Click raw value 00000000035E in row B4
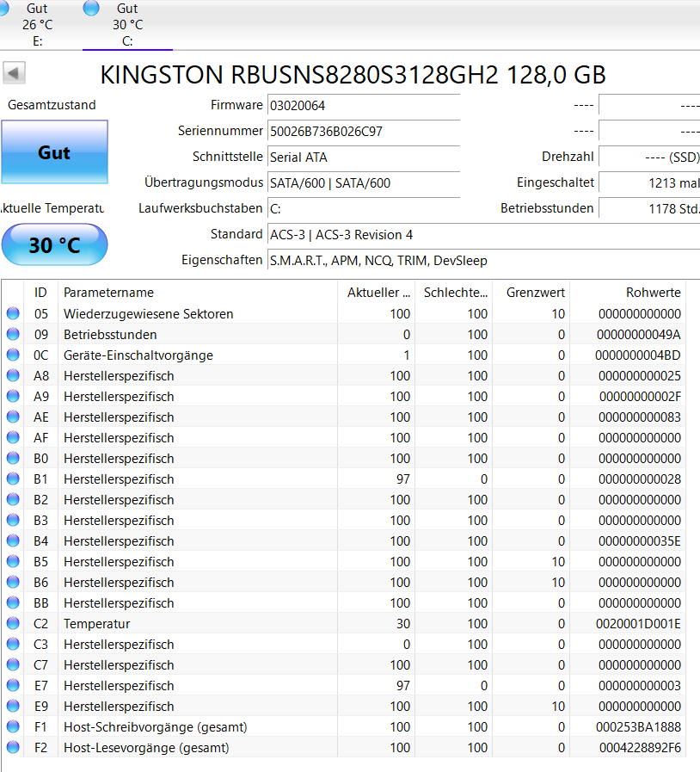Image resolution: width=700 pixels, height=772 pixels. tap(640, 541)
